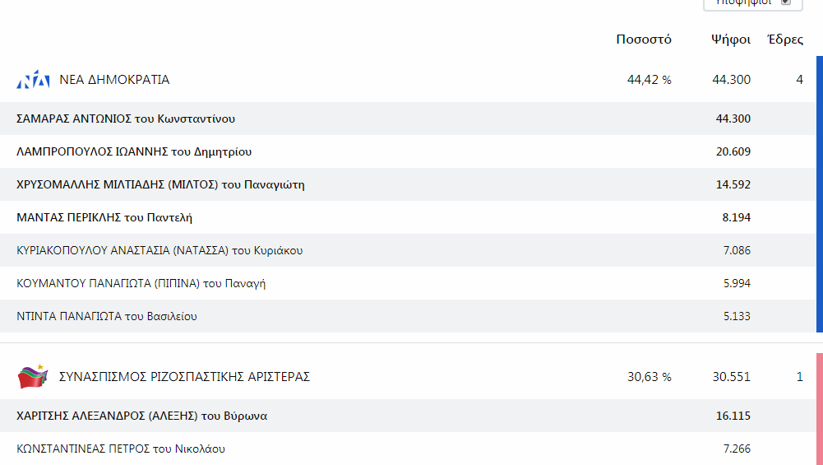The image size is (823, 465).
Task: Select ΝΤΙΝΤΑ ΠΑΝΑΓΙΩΤΑ candidate row
Action: tap(408, 316)
